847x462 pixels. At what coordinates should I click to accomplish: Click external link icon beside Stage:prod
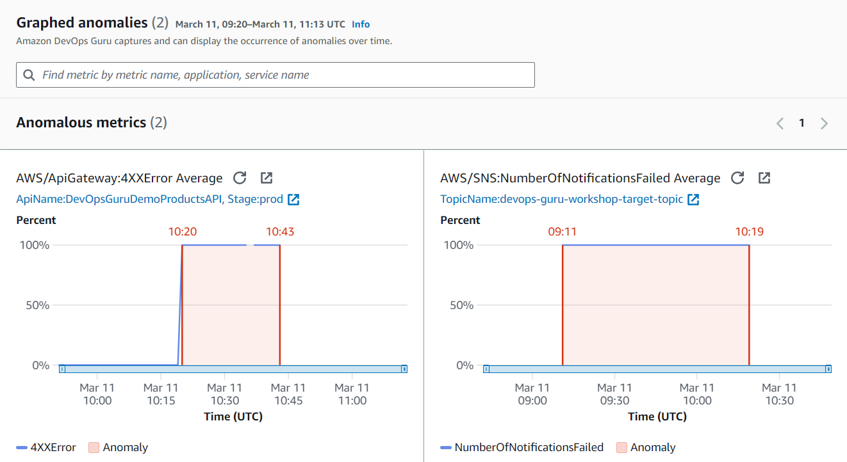[293, 200]
